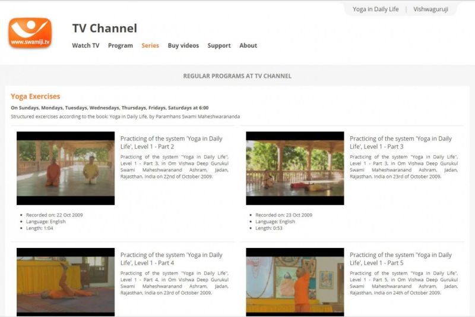Open the Program menu item

(121, 46)
